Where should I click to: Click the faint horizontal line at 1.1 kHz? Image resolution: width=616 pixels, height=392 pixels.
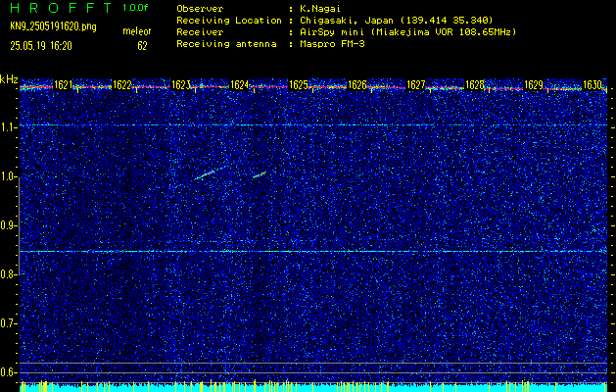click(x=313, y=125)
